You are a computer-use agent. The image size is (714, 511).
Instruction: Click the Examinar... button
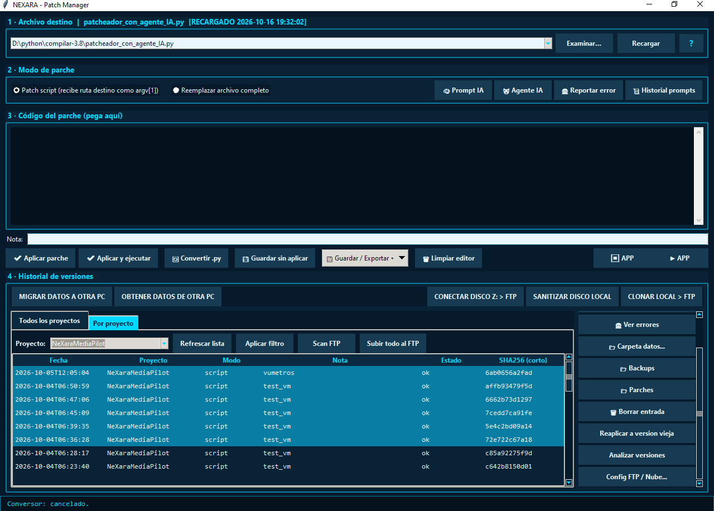coord(584,44)
